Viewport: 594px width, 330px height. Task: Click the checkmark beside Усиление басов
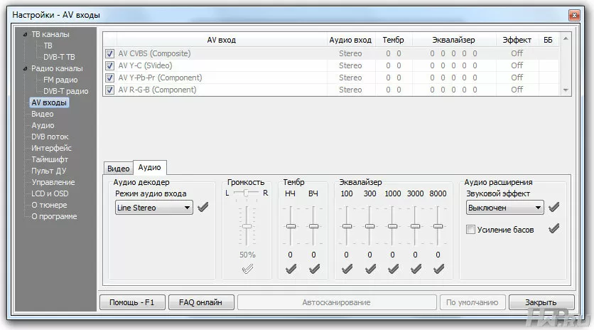click(553, 229)
